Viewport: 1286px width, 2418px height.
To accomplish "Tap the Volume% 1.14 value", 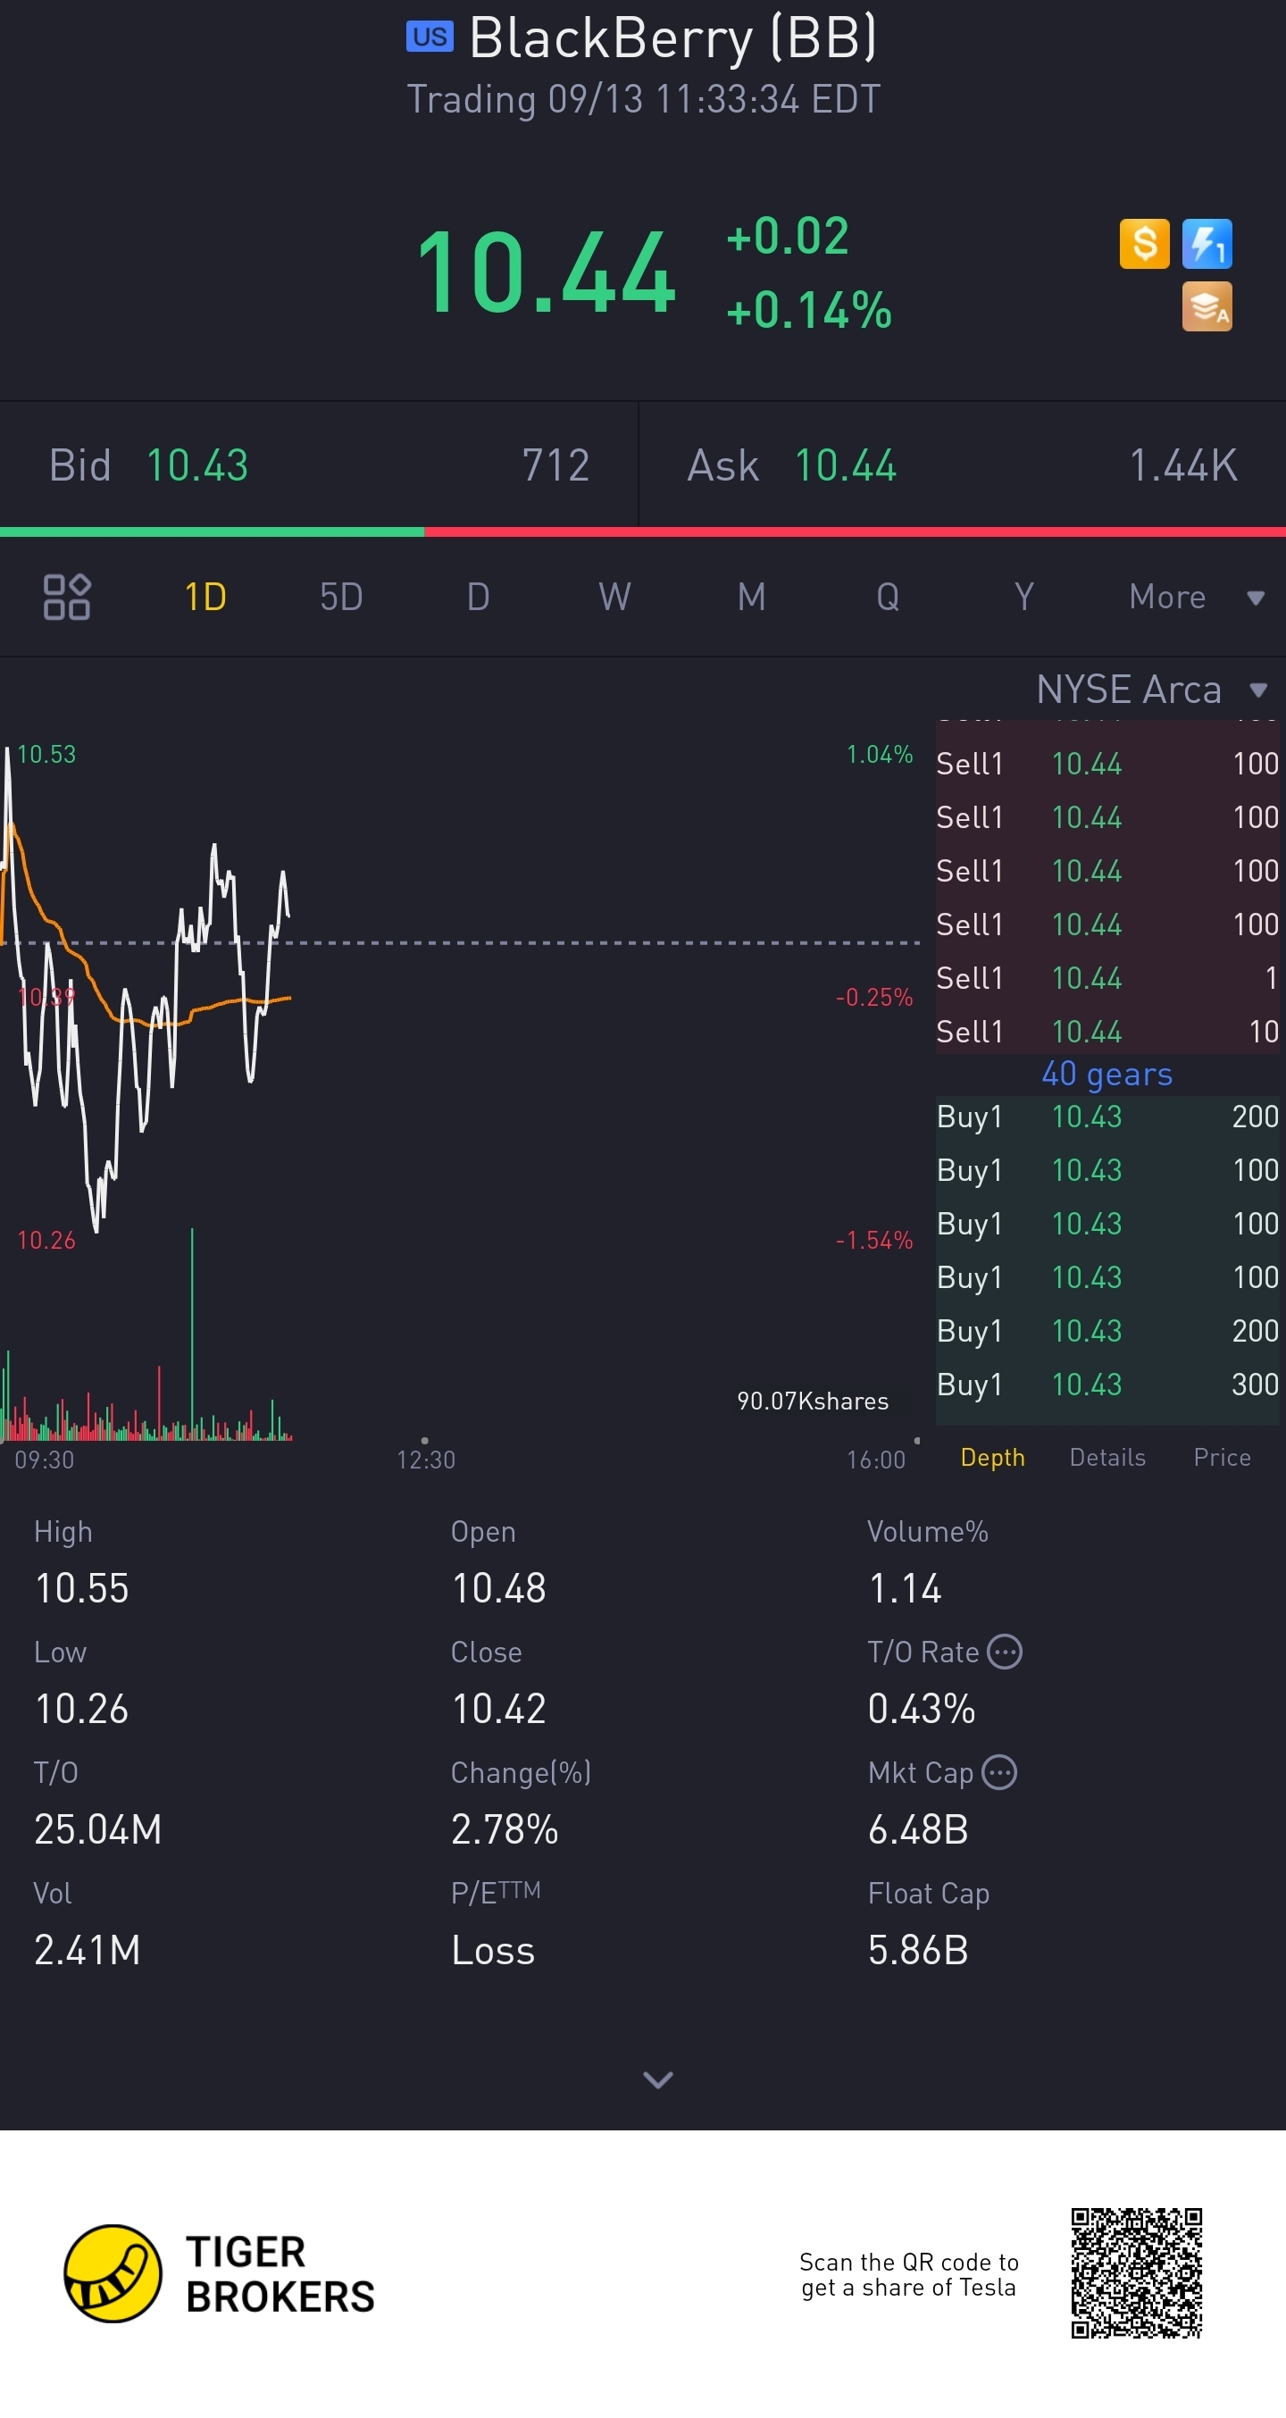I will pos(905,1588).
